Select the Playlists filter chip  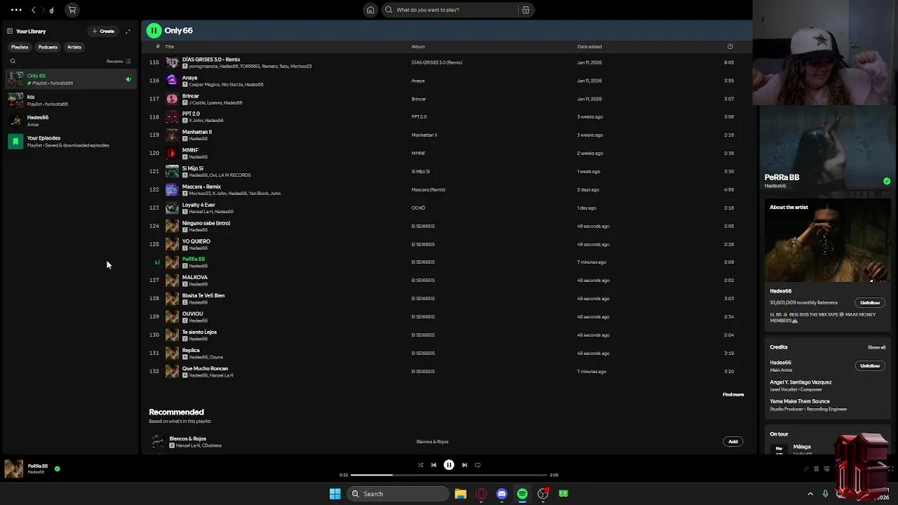point(20,47)
